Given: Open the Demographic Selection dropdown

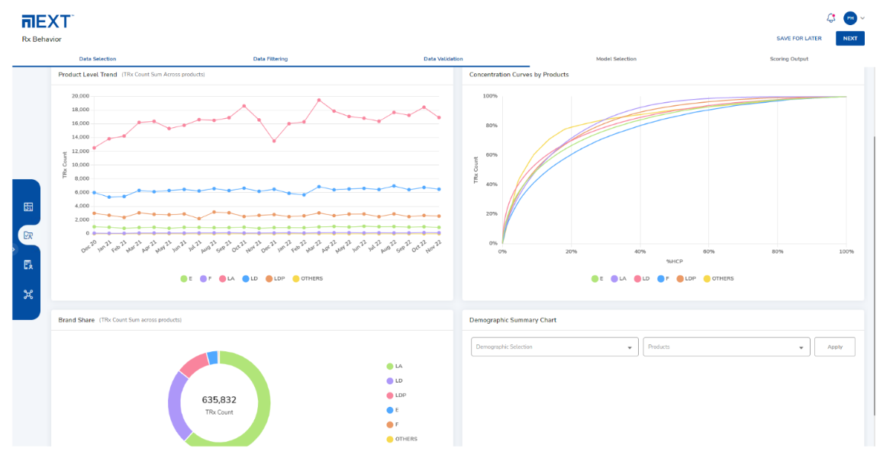Looking at the screenshot, I should pos(554,347).
